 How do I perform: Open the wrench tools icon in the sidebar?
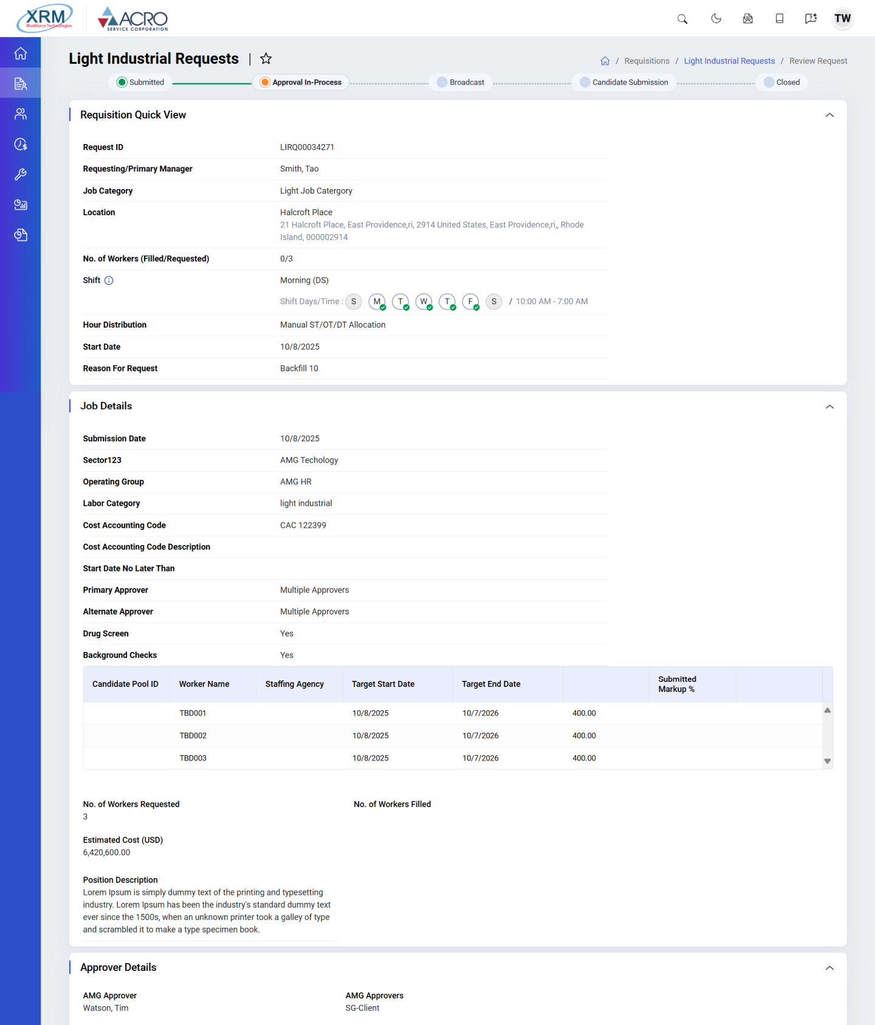pos(21,175)
